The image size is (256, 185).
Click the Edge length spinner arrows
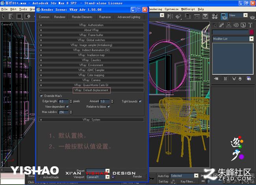point(70,101)
